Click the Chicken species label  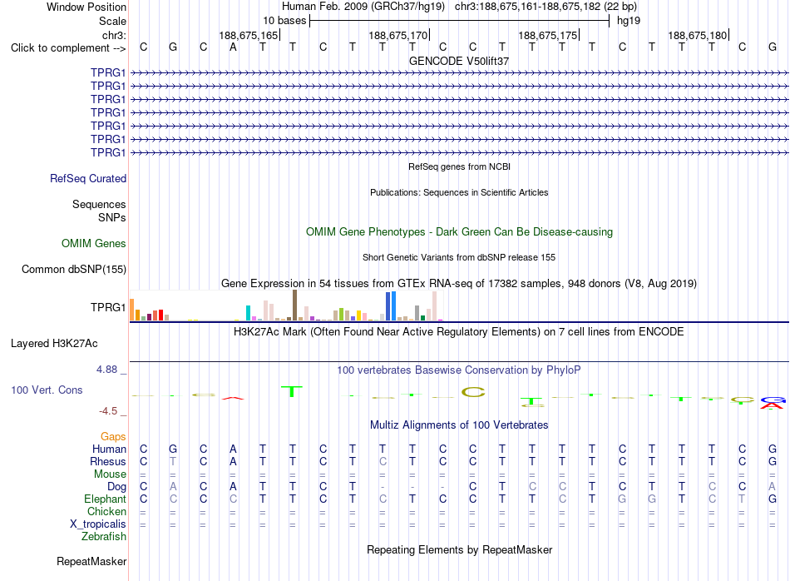tap(106, 511)
